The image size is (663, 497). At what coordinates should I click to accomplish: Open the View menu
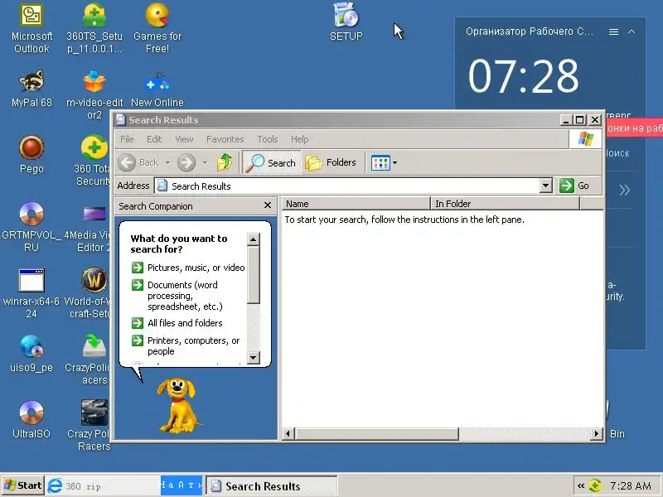coord(184,139)
